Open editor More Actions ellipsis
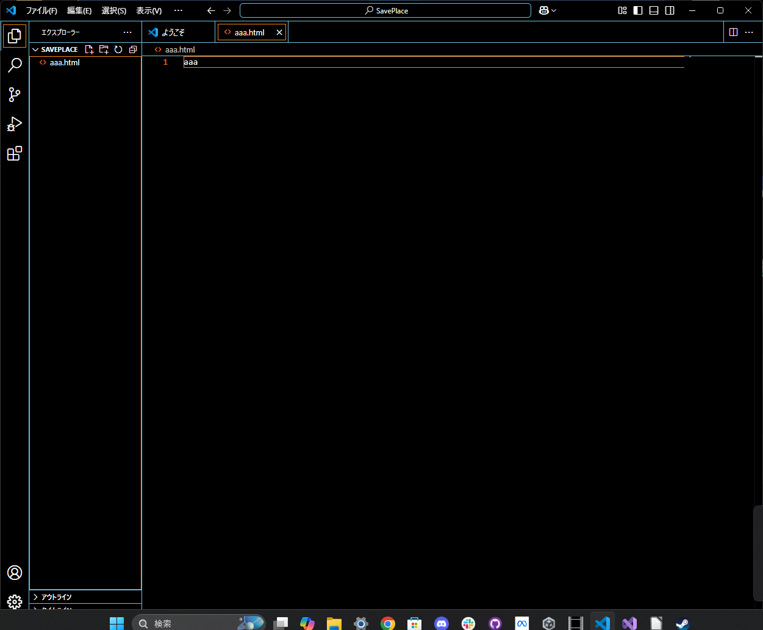 pyautogui.click(x=750, y=32)
